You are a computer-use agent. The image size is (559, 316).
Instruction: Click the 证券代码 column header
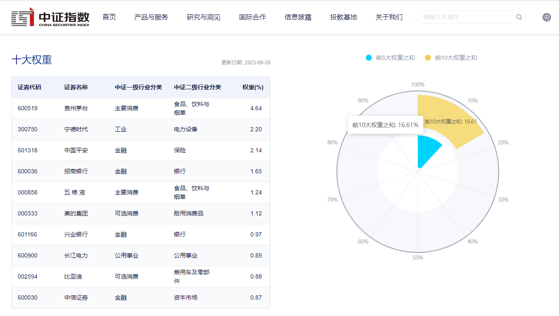coord(30,88)
